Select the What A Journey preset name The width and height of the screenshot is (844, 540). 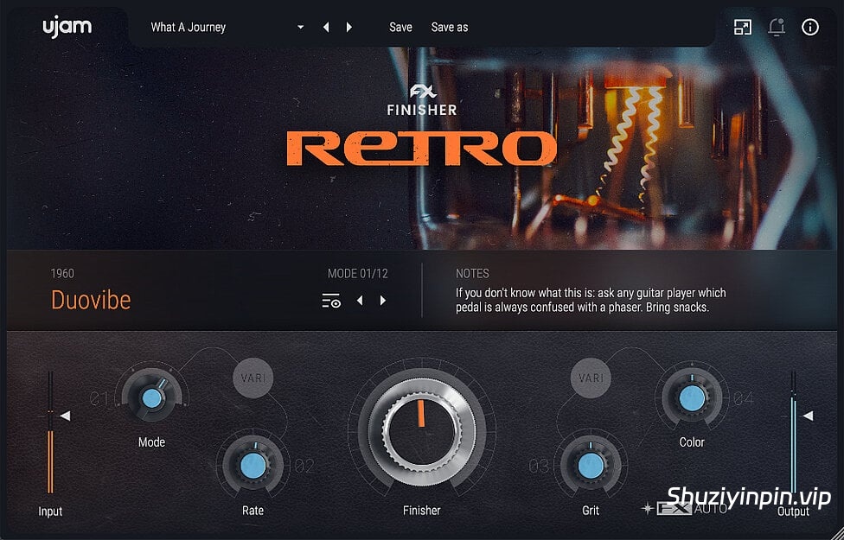tap(188, 27)
